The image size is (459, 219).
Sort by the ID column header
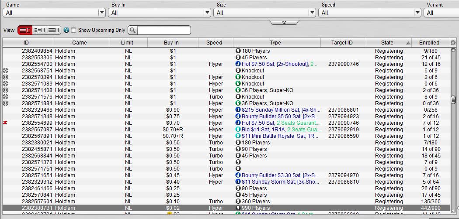(28, 43)
